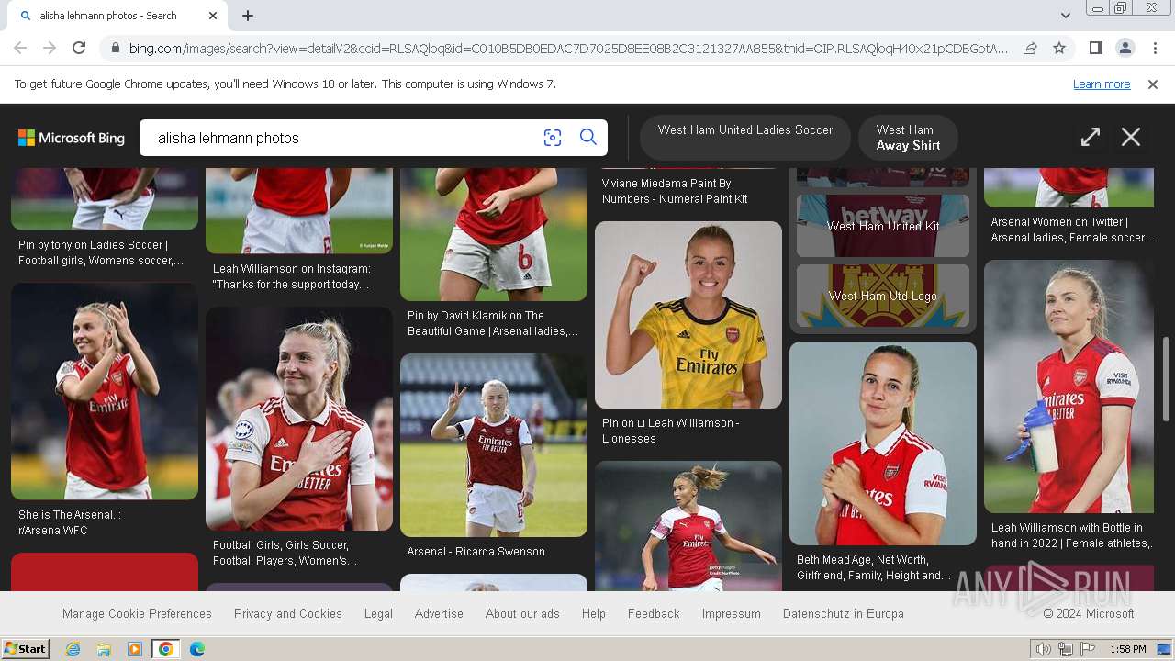
Task: Open the Football Girls, Girls Soccer image
Action: click(x=299, y=419)
